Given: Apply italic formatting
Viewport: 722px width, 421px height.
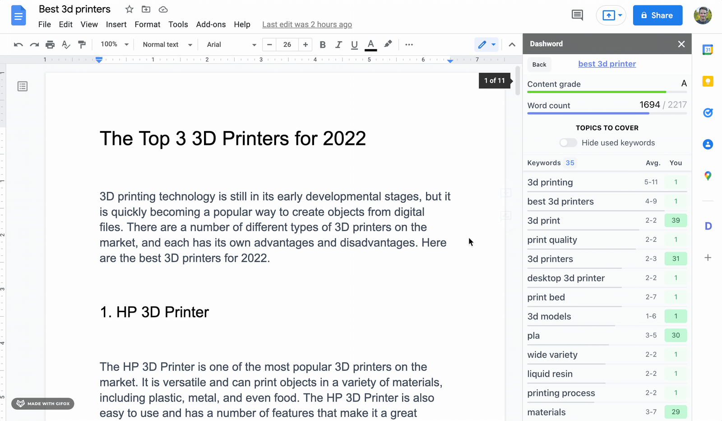Looking at the screenshot, I should (338, 44).
